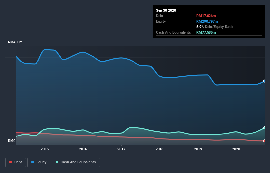Click the Cash And Equivalents endpoint marker

click(x=264, y=128)
